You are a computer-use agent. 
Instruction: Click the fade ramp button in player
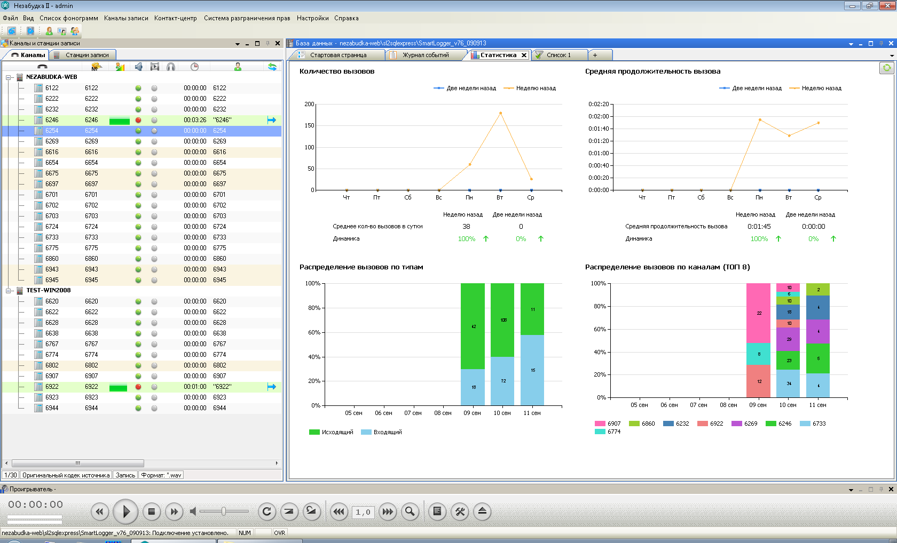tap(289, 512)
